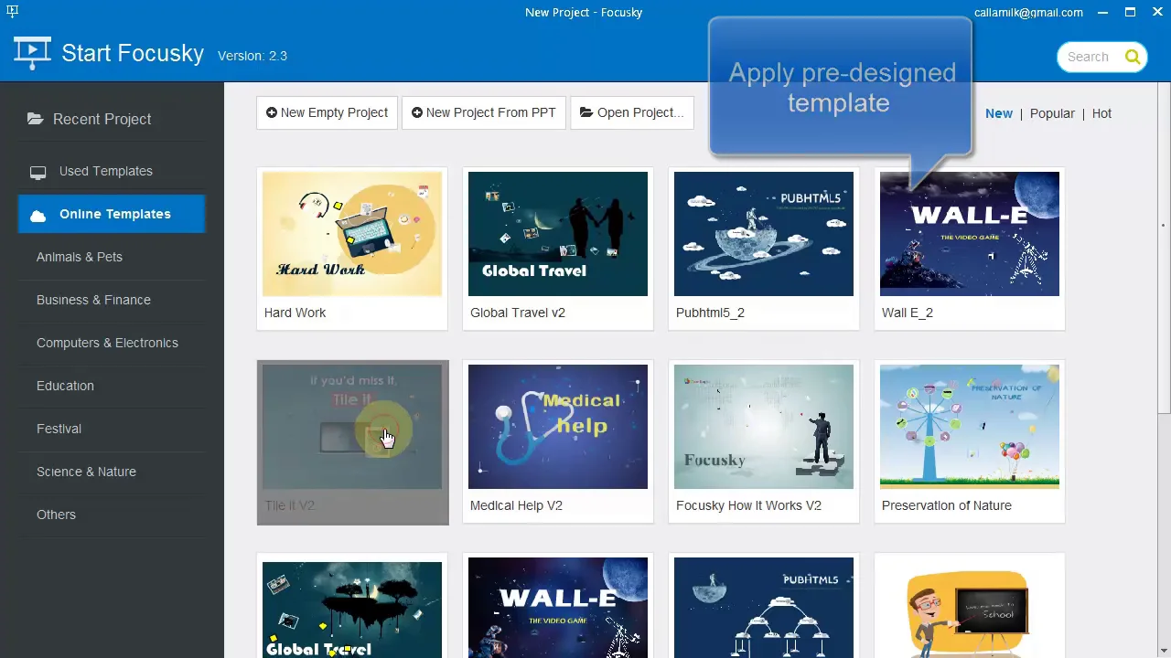
Task: Click the Used Templates monitor icon
Action: (38, 172)
